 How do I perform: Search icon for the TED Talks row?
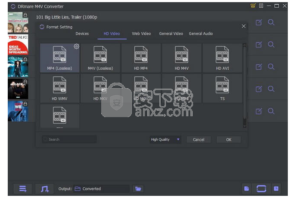(x=271, y=45)
